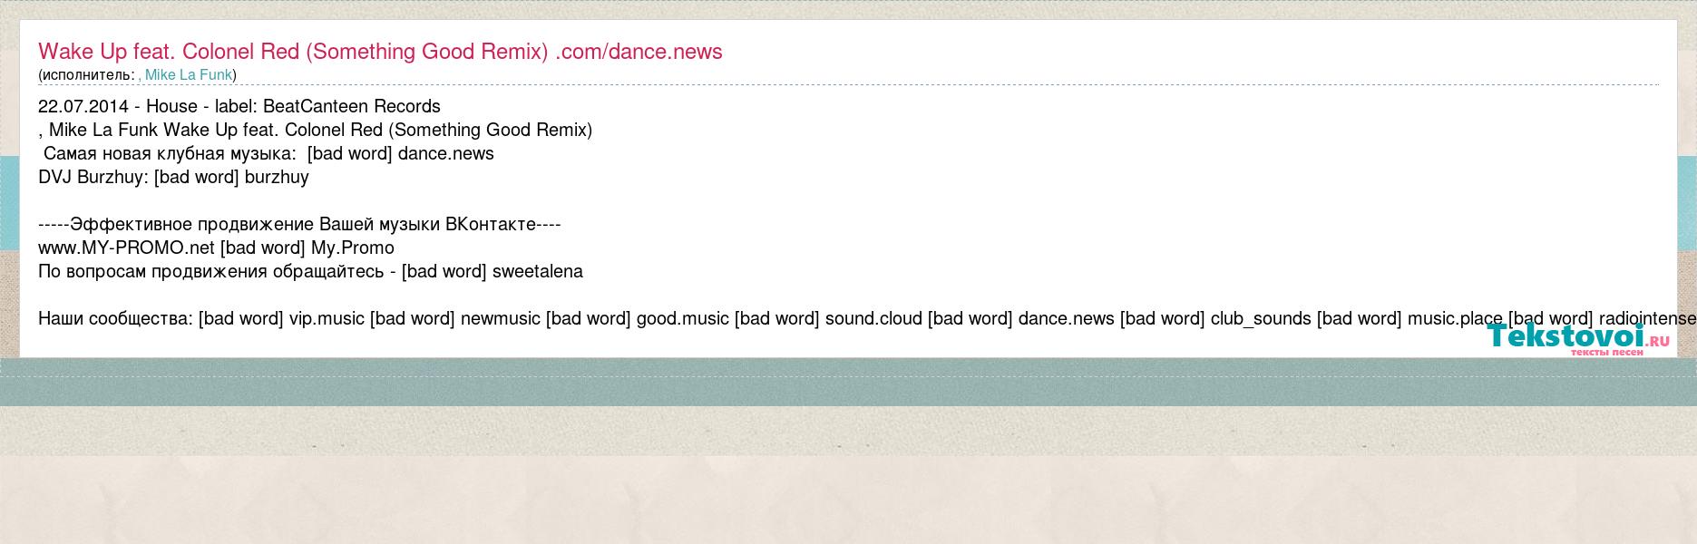Click 'sound.cloud' in the communities list

[x=873, y=318]
